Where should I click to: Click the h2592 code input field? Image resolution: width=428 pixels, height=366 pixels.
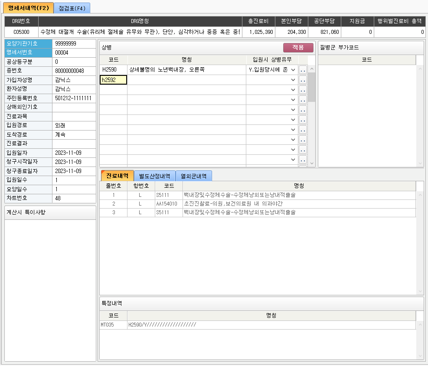pos(113,80)
